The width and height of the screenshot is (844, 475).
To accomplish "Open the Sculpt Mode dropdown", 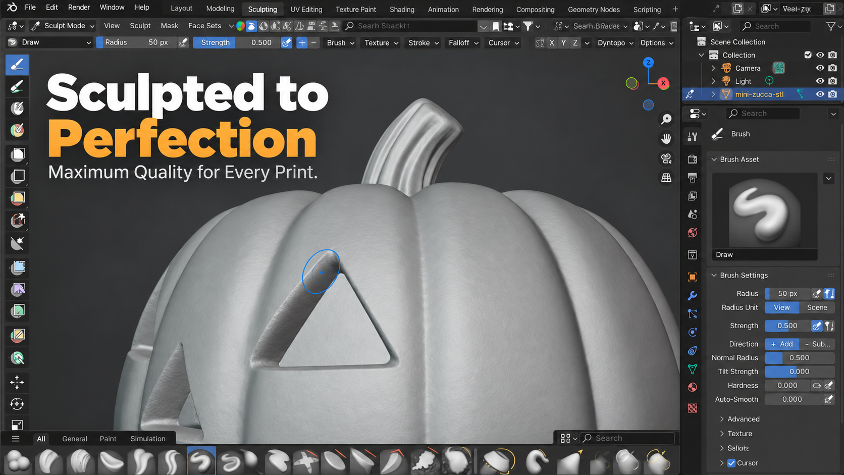I will point(63,26).
